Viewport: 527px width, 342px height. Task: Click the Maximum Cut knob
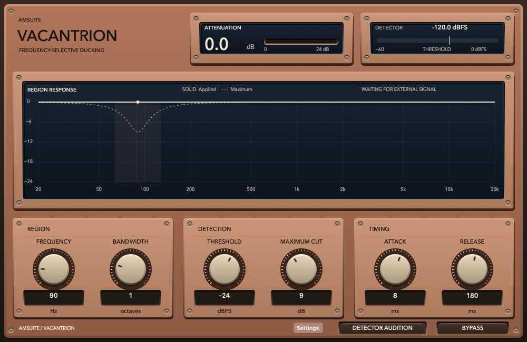(x=301, y=269)
